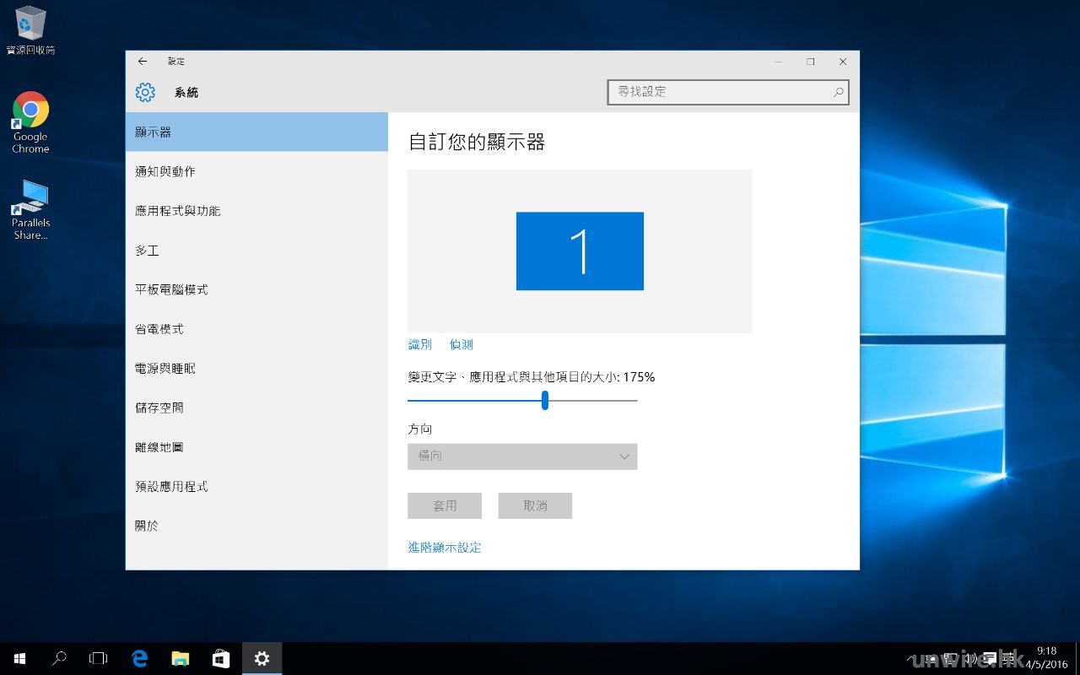
Task: Click the search magnifier in settings search box
Action: (x=838, y=93)
